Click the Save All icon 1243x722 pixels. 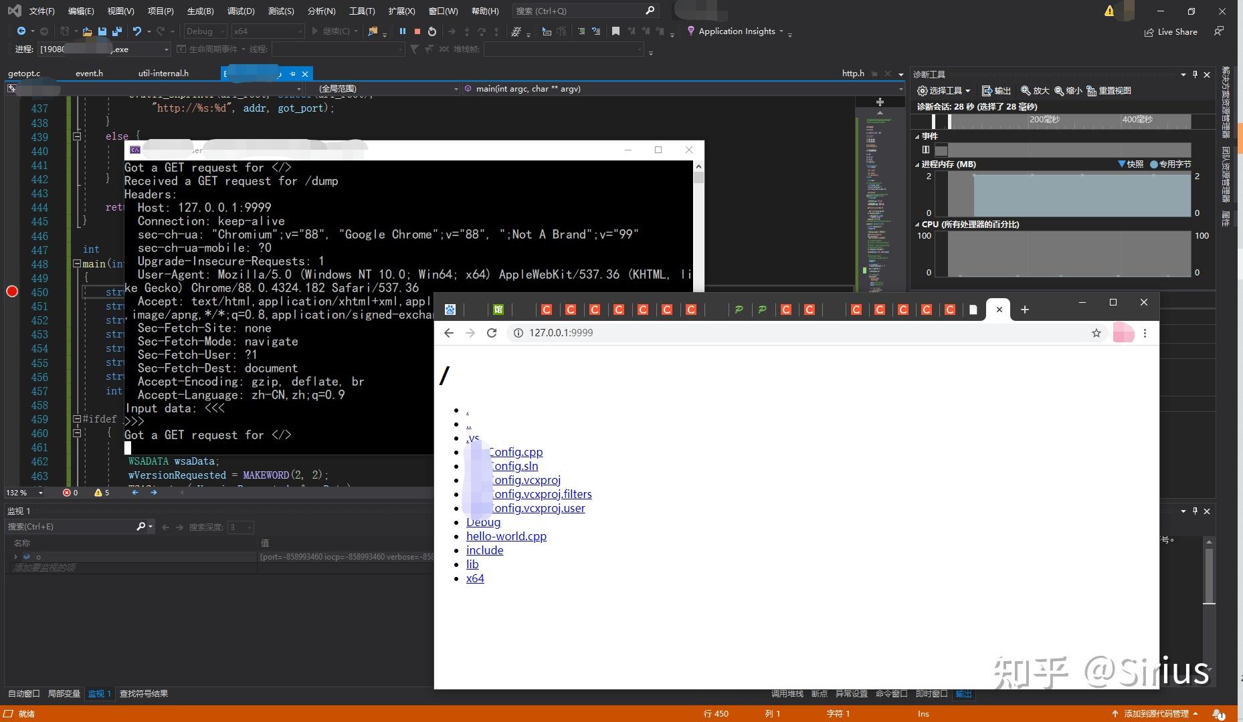pyautogui.click(x=117, y=31)
